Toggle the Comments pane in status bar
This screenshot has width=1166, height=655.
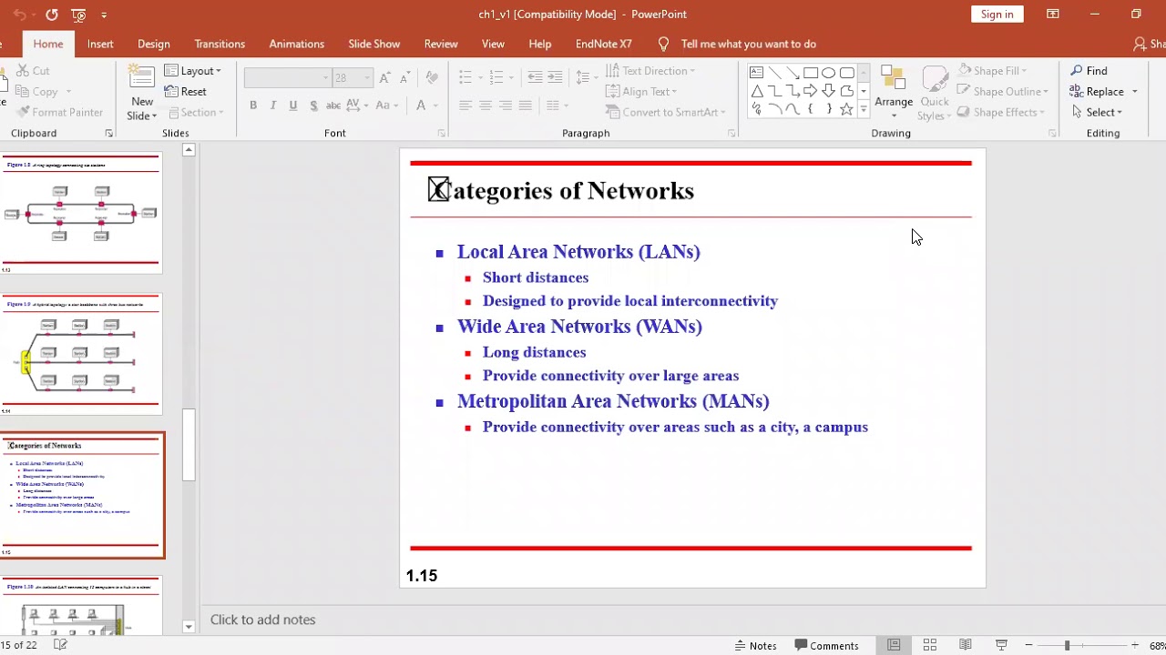[826, 645]
